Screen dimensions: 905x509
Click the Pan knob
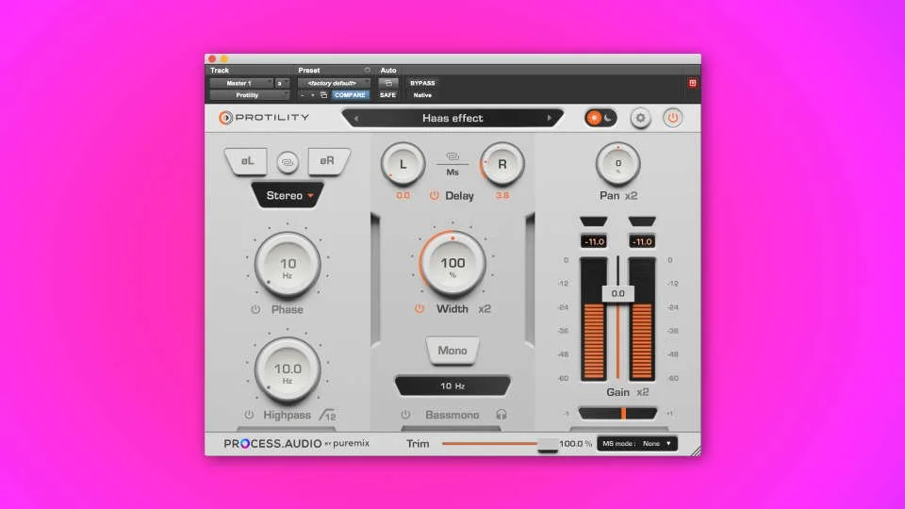pyautogui.click(x=617, y=164)
